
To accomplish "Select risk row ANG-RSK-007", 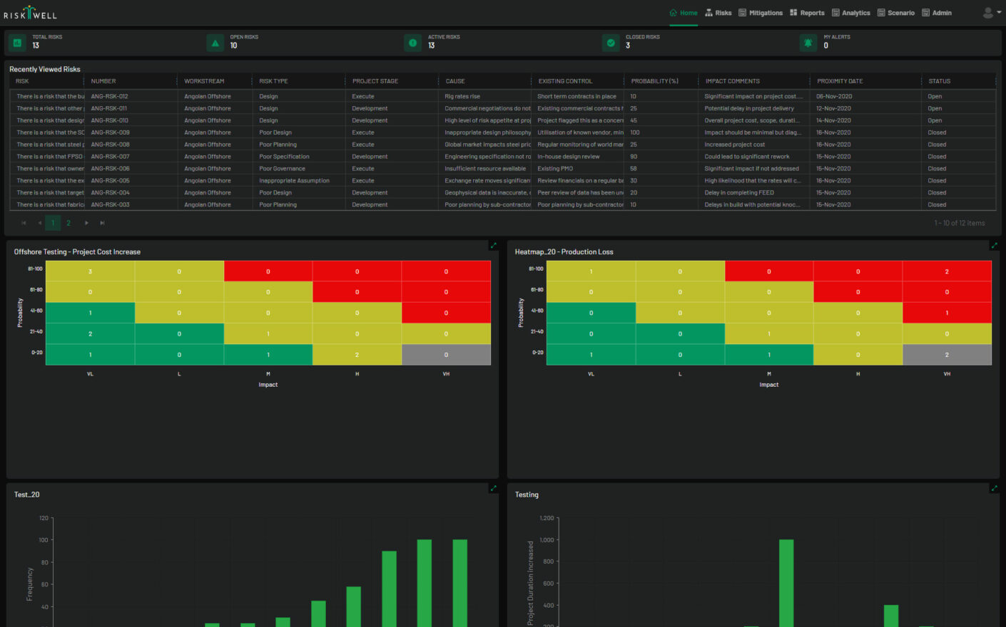I will coord(502,157).
